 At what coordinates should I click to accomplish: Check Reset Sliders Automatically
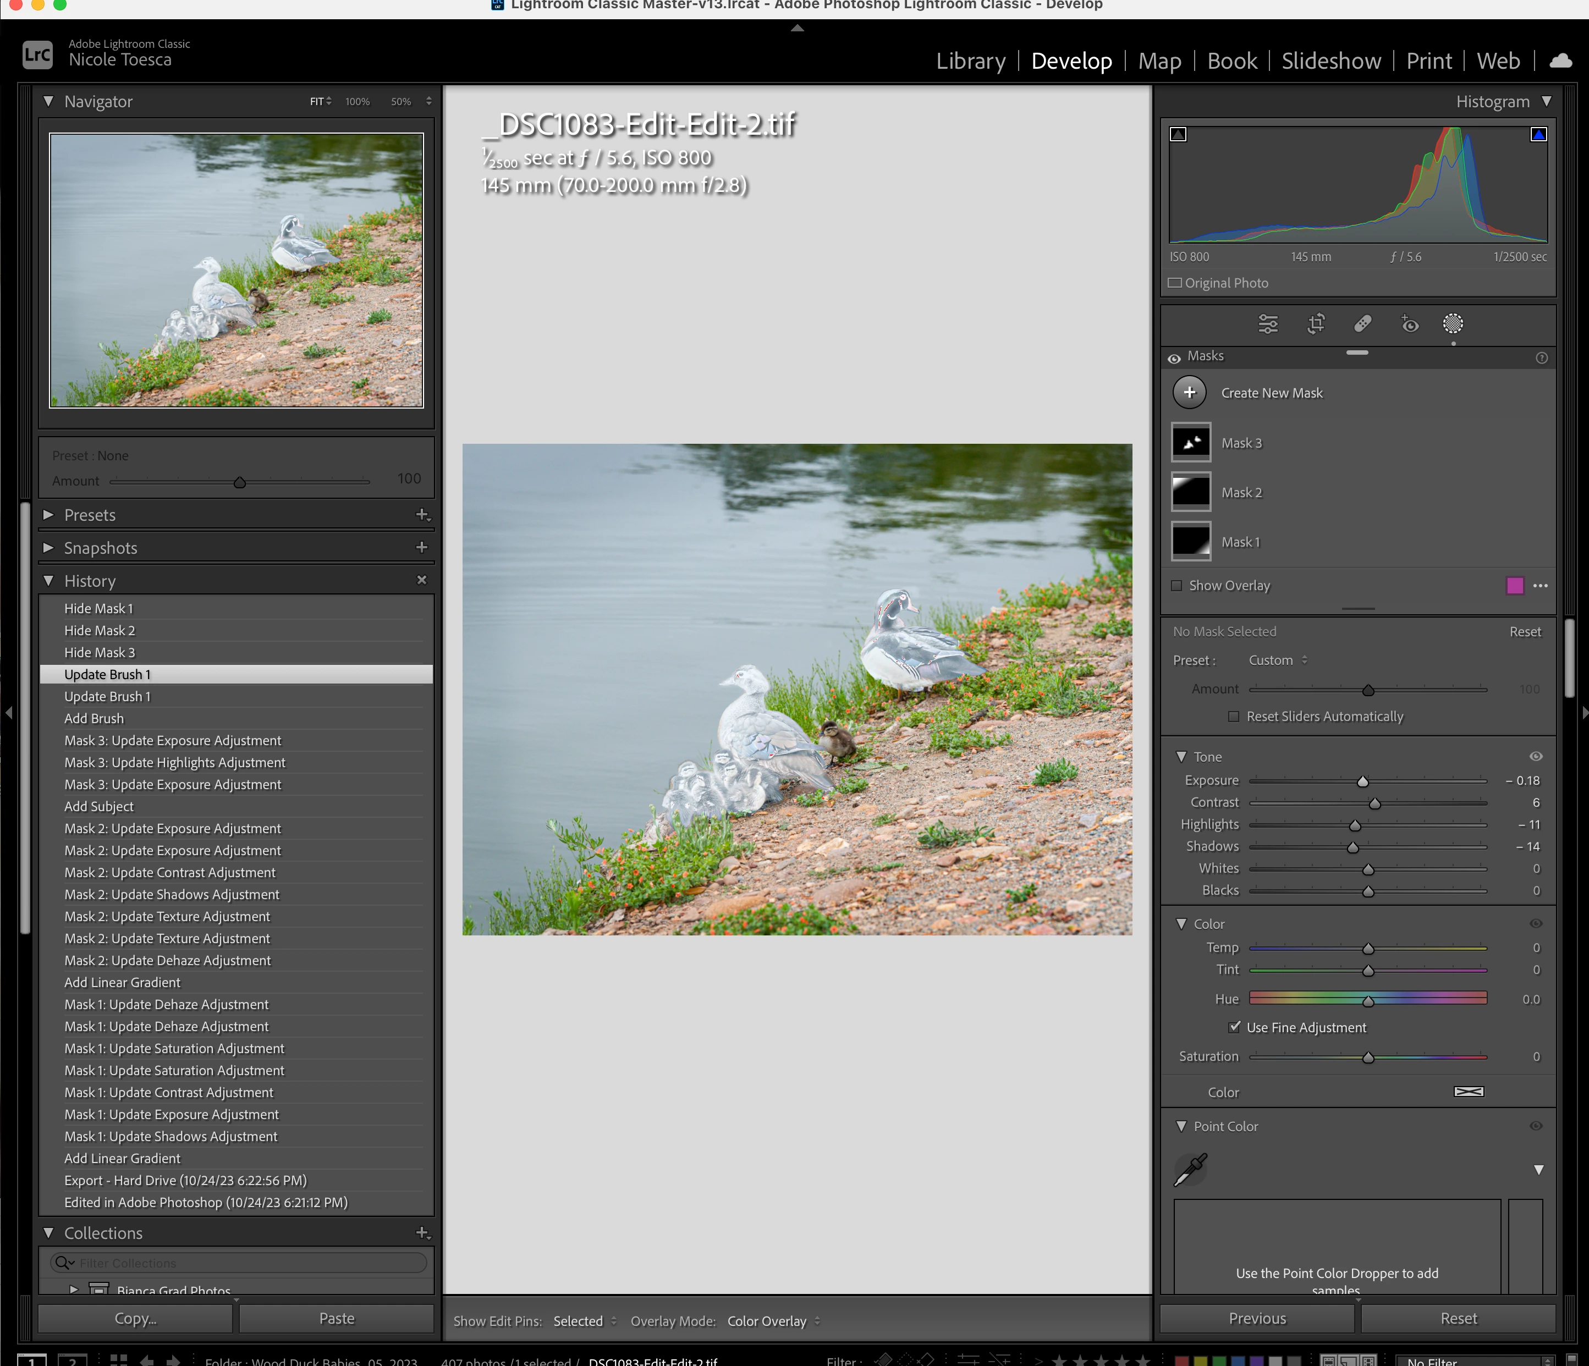tap(1233, 717)
